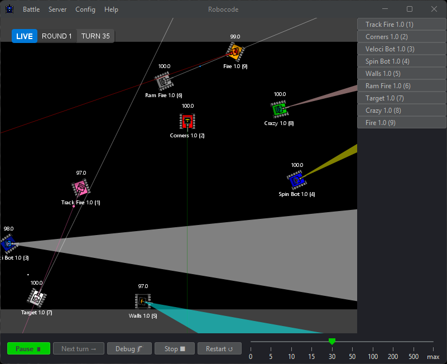Click the "Walls 1.0 (5)" arena label

point(143,316)
